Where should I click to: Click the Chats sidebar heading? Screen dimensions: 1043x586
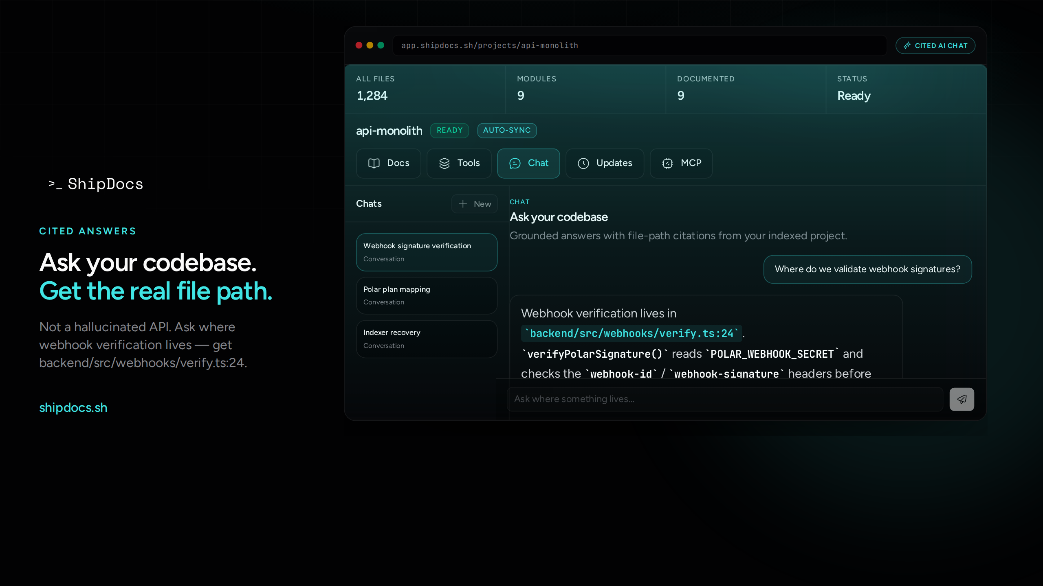tap(369, 203)
